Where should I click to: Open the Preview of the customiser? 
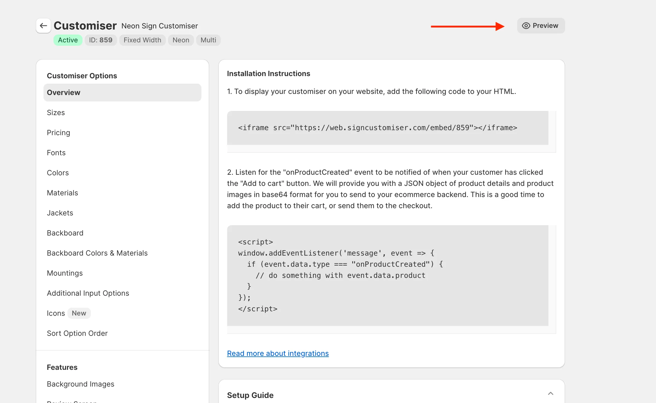pos(541,25)
